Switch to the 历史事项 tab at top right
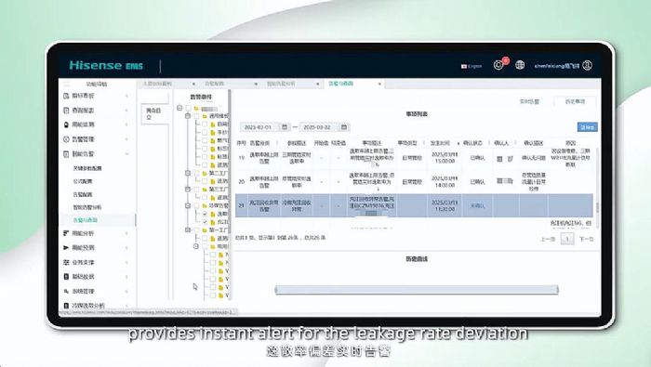The image size is (651, 367). [x=575, y=101]
